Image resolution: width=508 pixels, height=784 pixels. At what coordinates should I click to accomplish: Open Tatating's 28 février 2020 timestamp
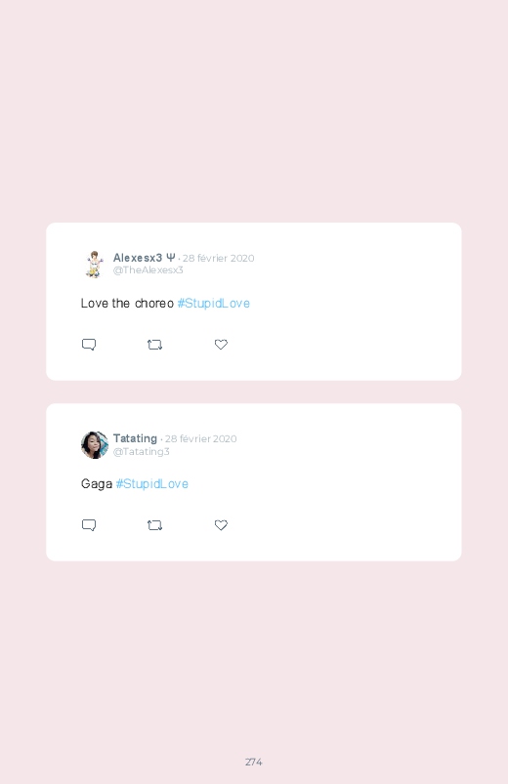[200, 438]
